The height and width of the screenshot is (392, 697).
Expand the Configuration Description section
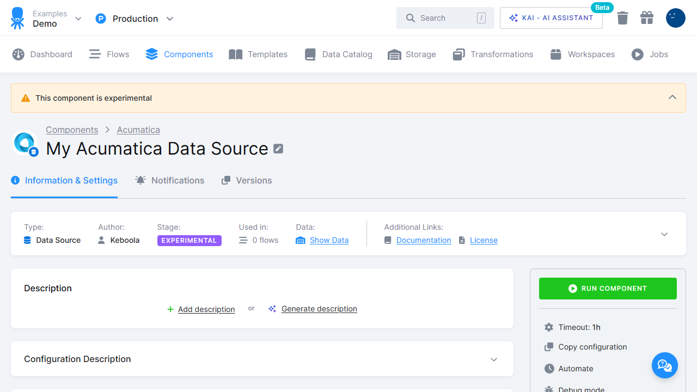tap(493, 359)
